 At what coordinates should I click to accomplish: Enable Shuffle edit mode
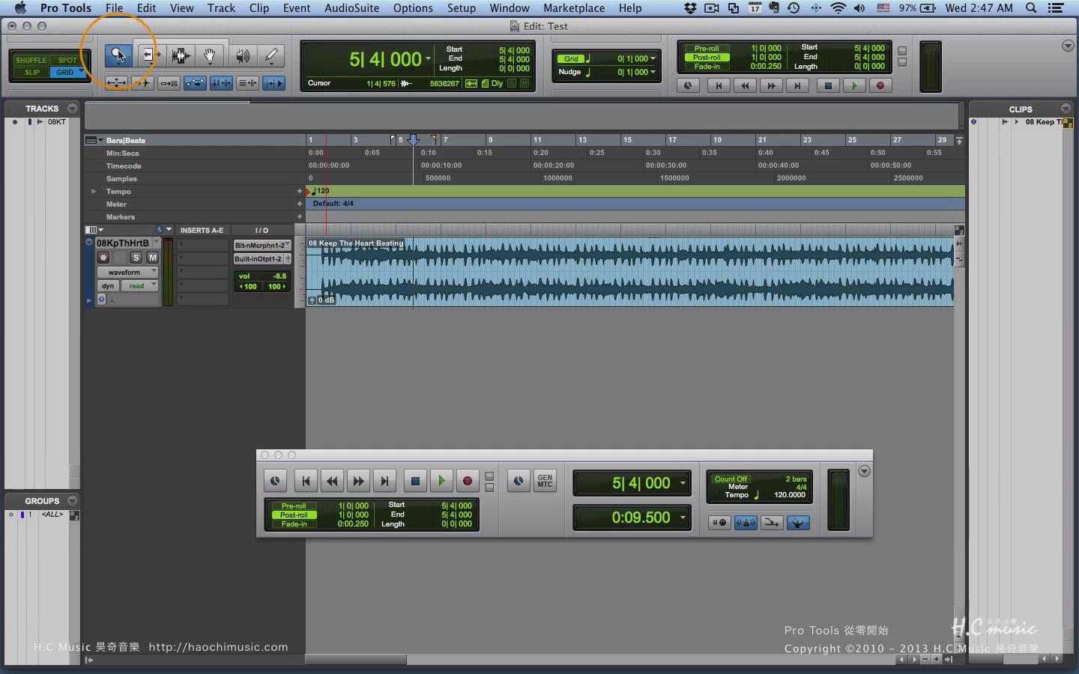click(31, 60)
